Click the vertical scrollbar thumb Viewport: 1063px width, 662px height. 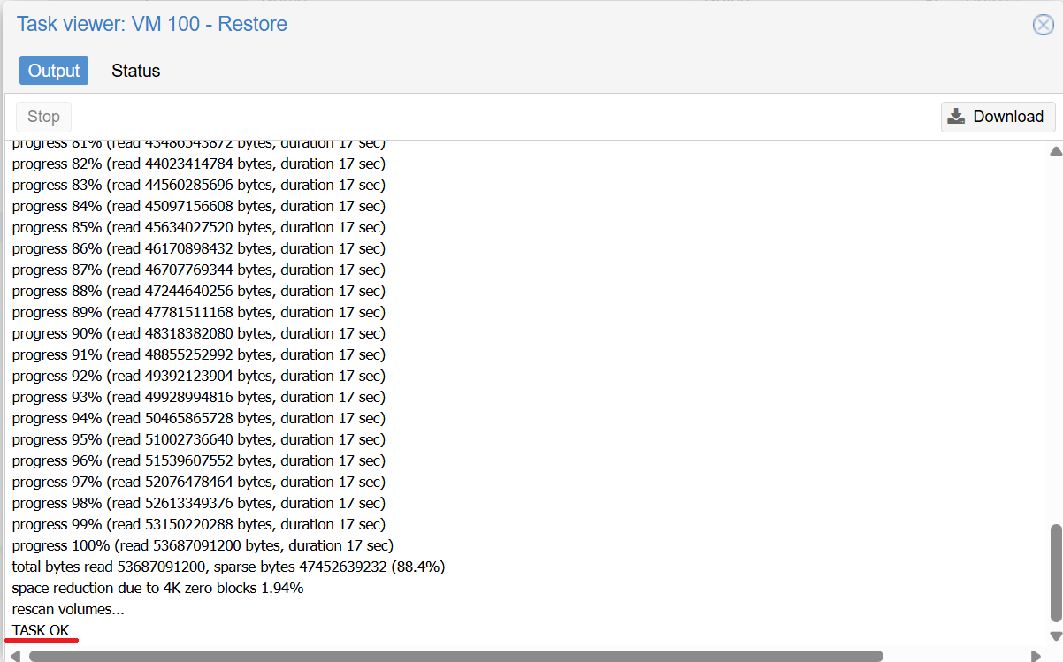coord(1055,573)
